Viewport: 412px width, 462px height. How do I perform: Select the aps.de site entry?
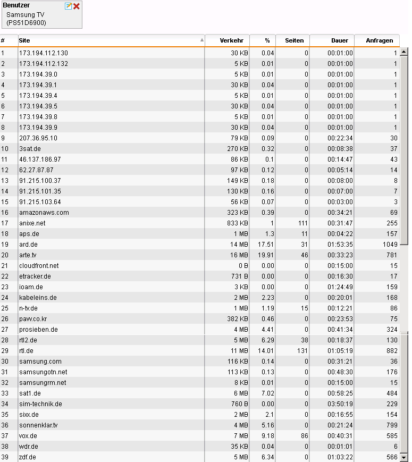pyautogui.click(x=29, y=233)
